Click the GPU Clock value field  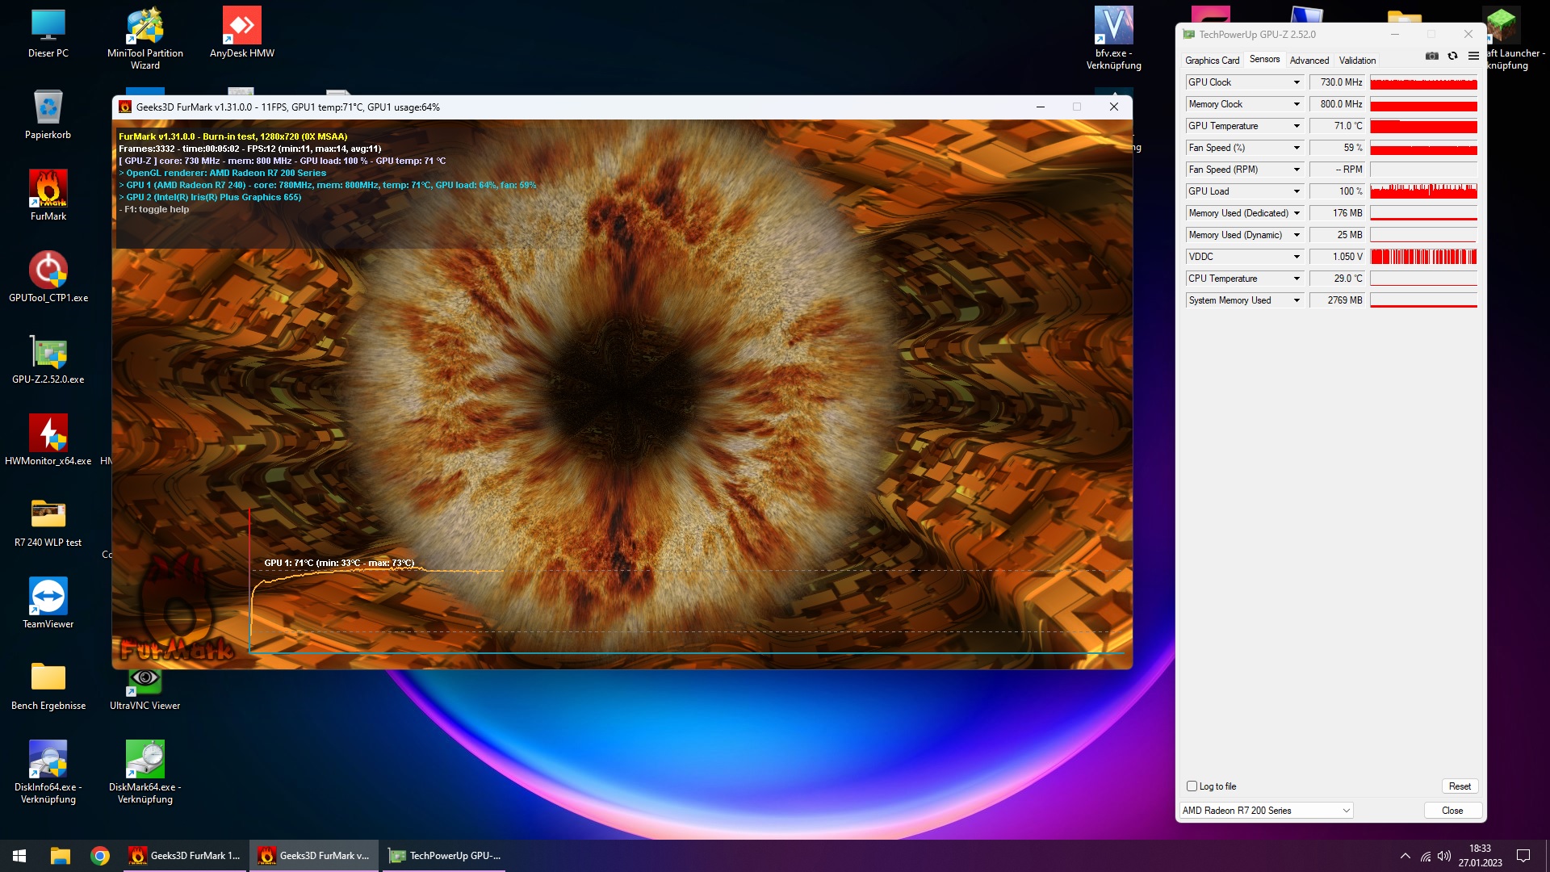pyautogui.click(x=1337, y=82)
